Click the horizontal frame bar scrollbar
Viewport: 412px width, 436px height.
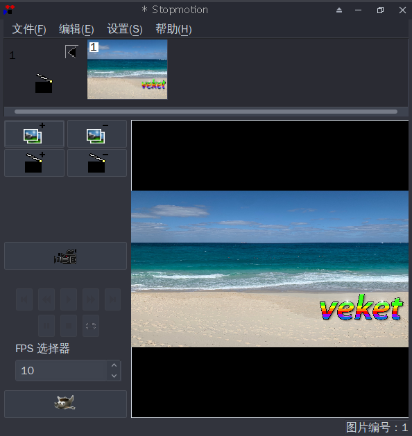(x=206, y=112)
